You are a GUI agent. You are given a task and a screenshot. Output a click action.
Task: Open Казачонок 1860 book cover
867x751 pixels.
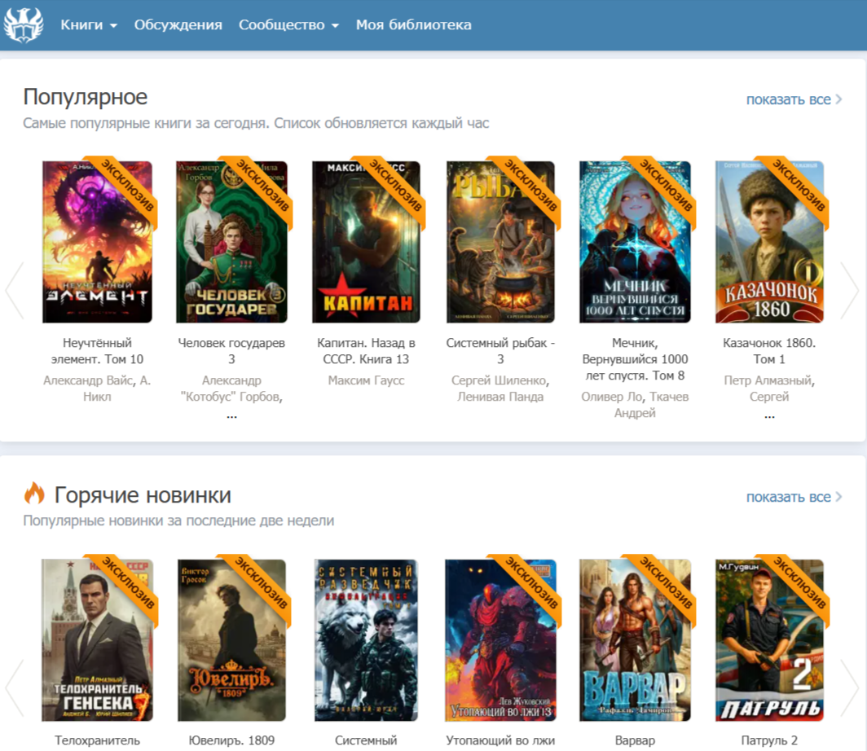point(770,241)
